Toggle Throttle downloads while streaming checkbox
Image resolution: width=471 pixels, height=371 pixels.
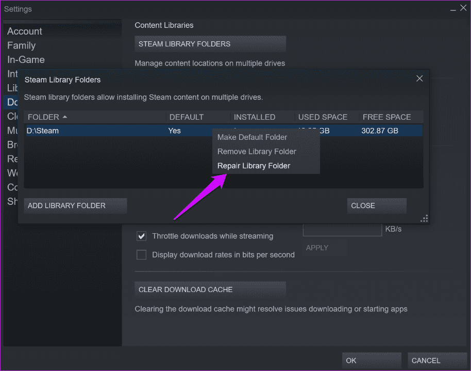pos(141,236)
